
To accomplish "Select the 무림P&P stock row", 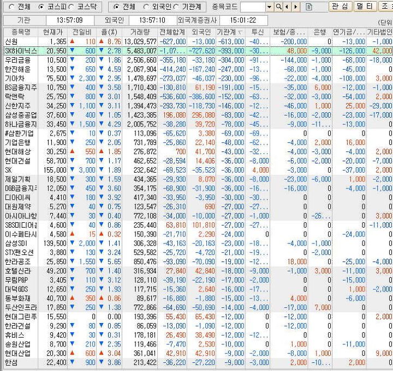I will (198, 280).
